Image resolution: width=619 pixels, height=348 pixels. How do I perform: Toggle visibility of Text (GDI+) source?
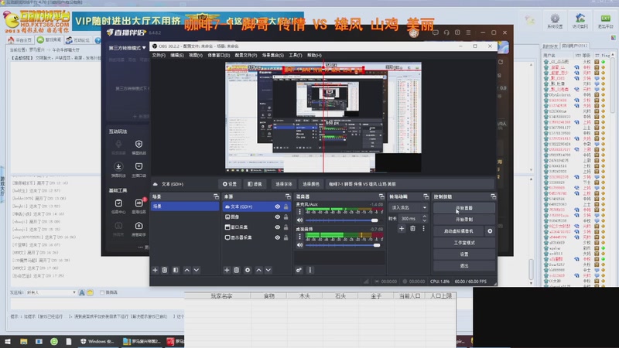pos(278,206)
